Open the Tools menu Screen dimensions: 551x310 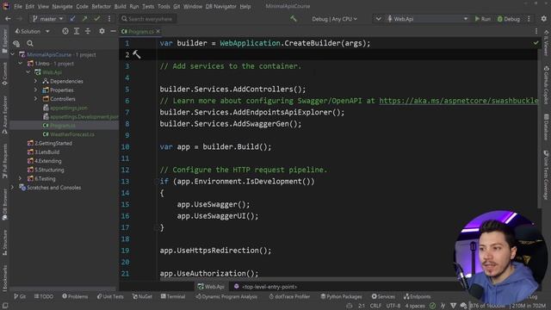point(164,6)
